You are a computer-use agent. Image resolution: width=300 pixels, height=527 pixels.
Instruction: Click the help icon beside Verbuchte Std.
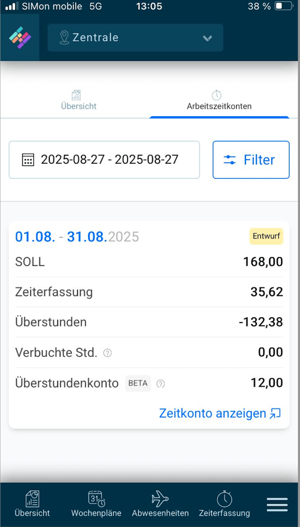[107, 353]
